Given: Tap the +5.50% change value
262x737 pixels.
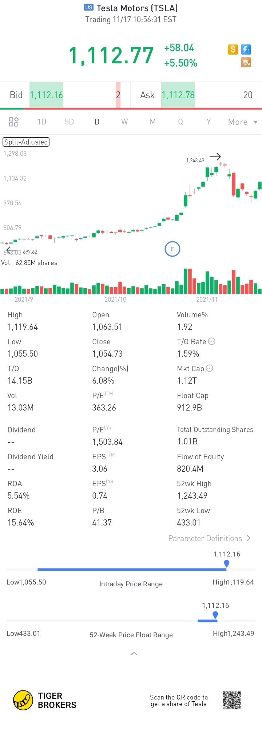Looking at the screenshot, I should 181,63.
